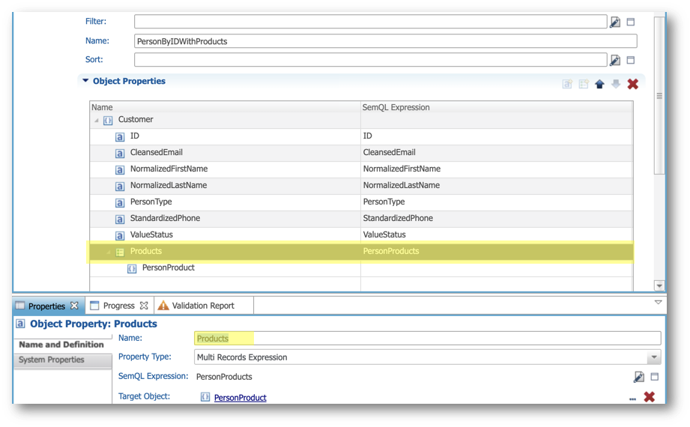Click the CleansedEmail SemQL expression cell
The height and width of the screenshot is (427, 690).
pos(497,153)
